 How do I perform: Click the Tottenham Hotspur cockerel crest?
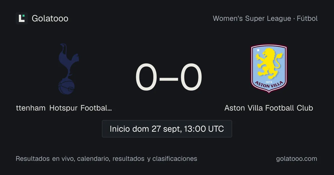67,69
